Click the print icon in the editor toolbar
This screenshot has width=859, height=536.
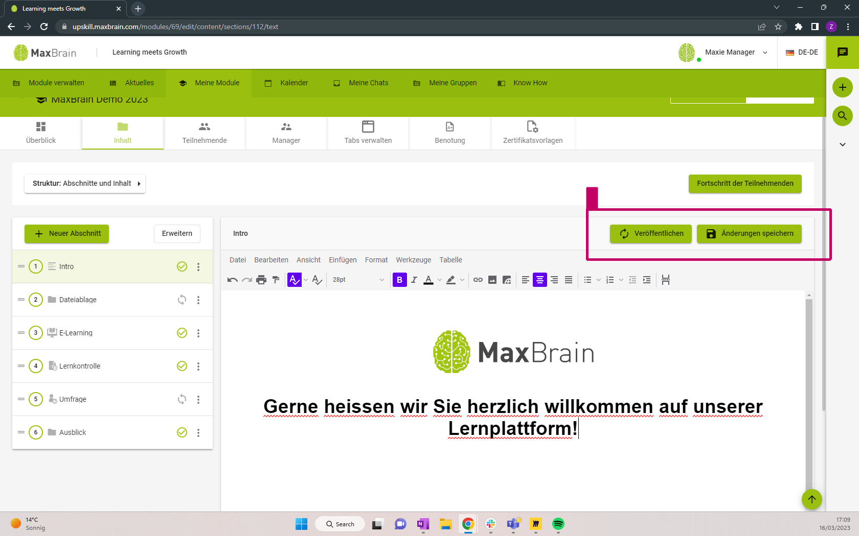coord(261,280)
